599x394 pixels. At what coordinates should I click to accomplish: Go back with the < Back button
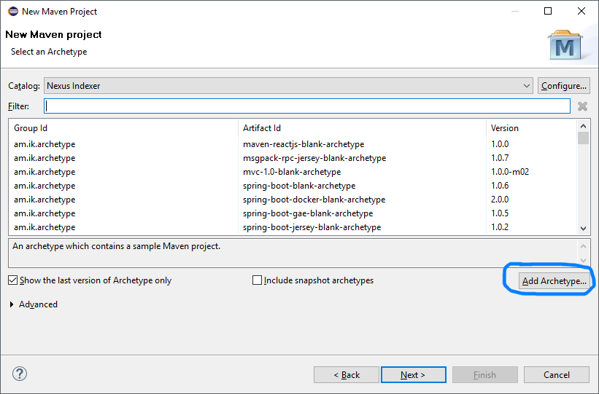[x=347, y=375]
